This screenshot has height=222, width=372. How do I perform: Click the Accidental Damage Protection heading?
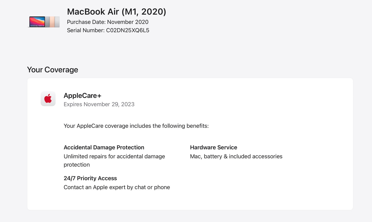[x=104, y=147]
